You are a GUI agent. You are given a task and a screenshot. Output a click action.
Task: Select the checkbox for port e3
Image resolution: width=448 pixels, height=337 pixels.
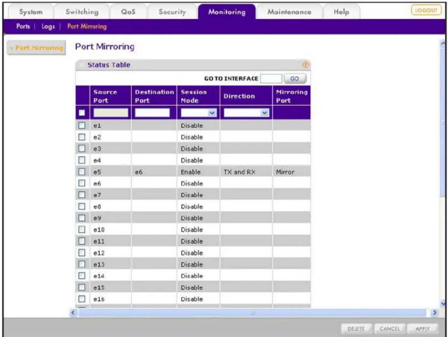point(82,148)
